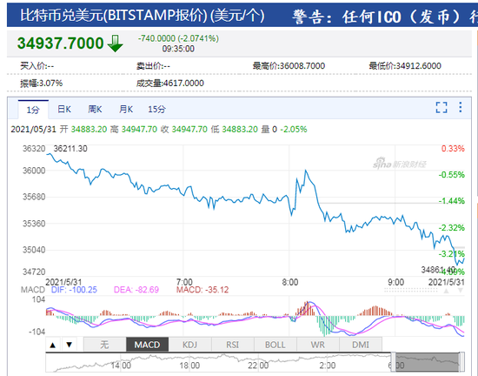
Task: Select KDJ indicator button
Action: click(190, 345)
